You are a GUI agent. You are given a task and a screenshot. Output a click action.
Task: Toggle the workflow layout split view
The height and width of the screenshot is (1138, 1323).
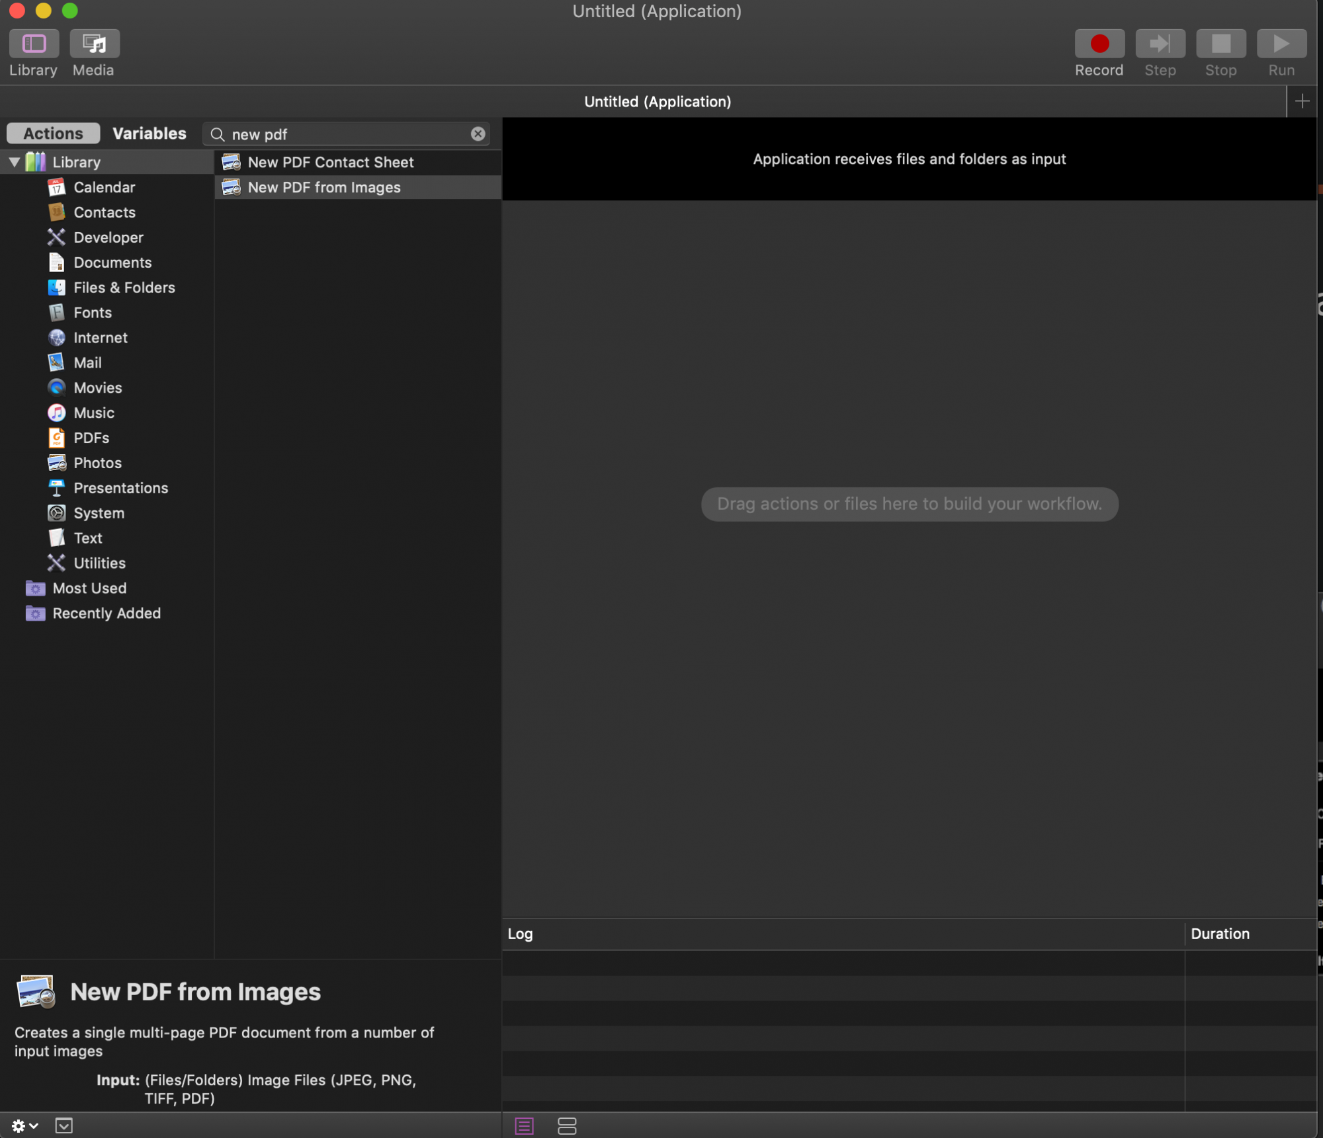tap(567, 1125)
